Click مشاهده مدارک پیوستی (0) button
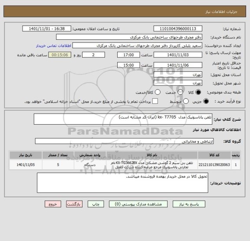 138,204
